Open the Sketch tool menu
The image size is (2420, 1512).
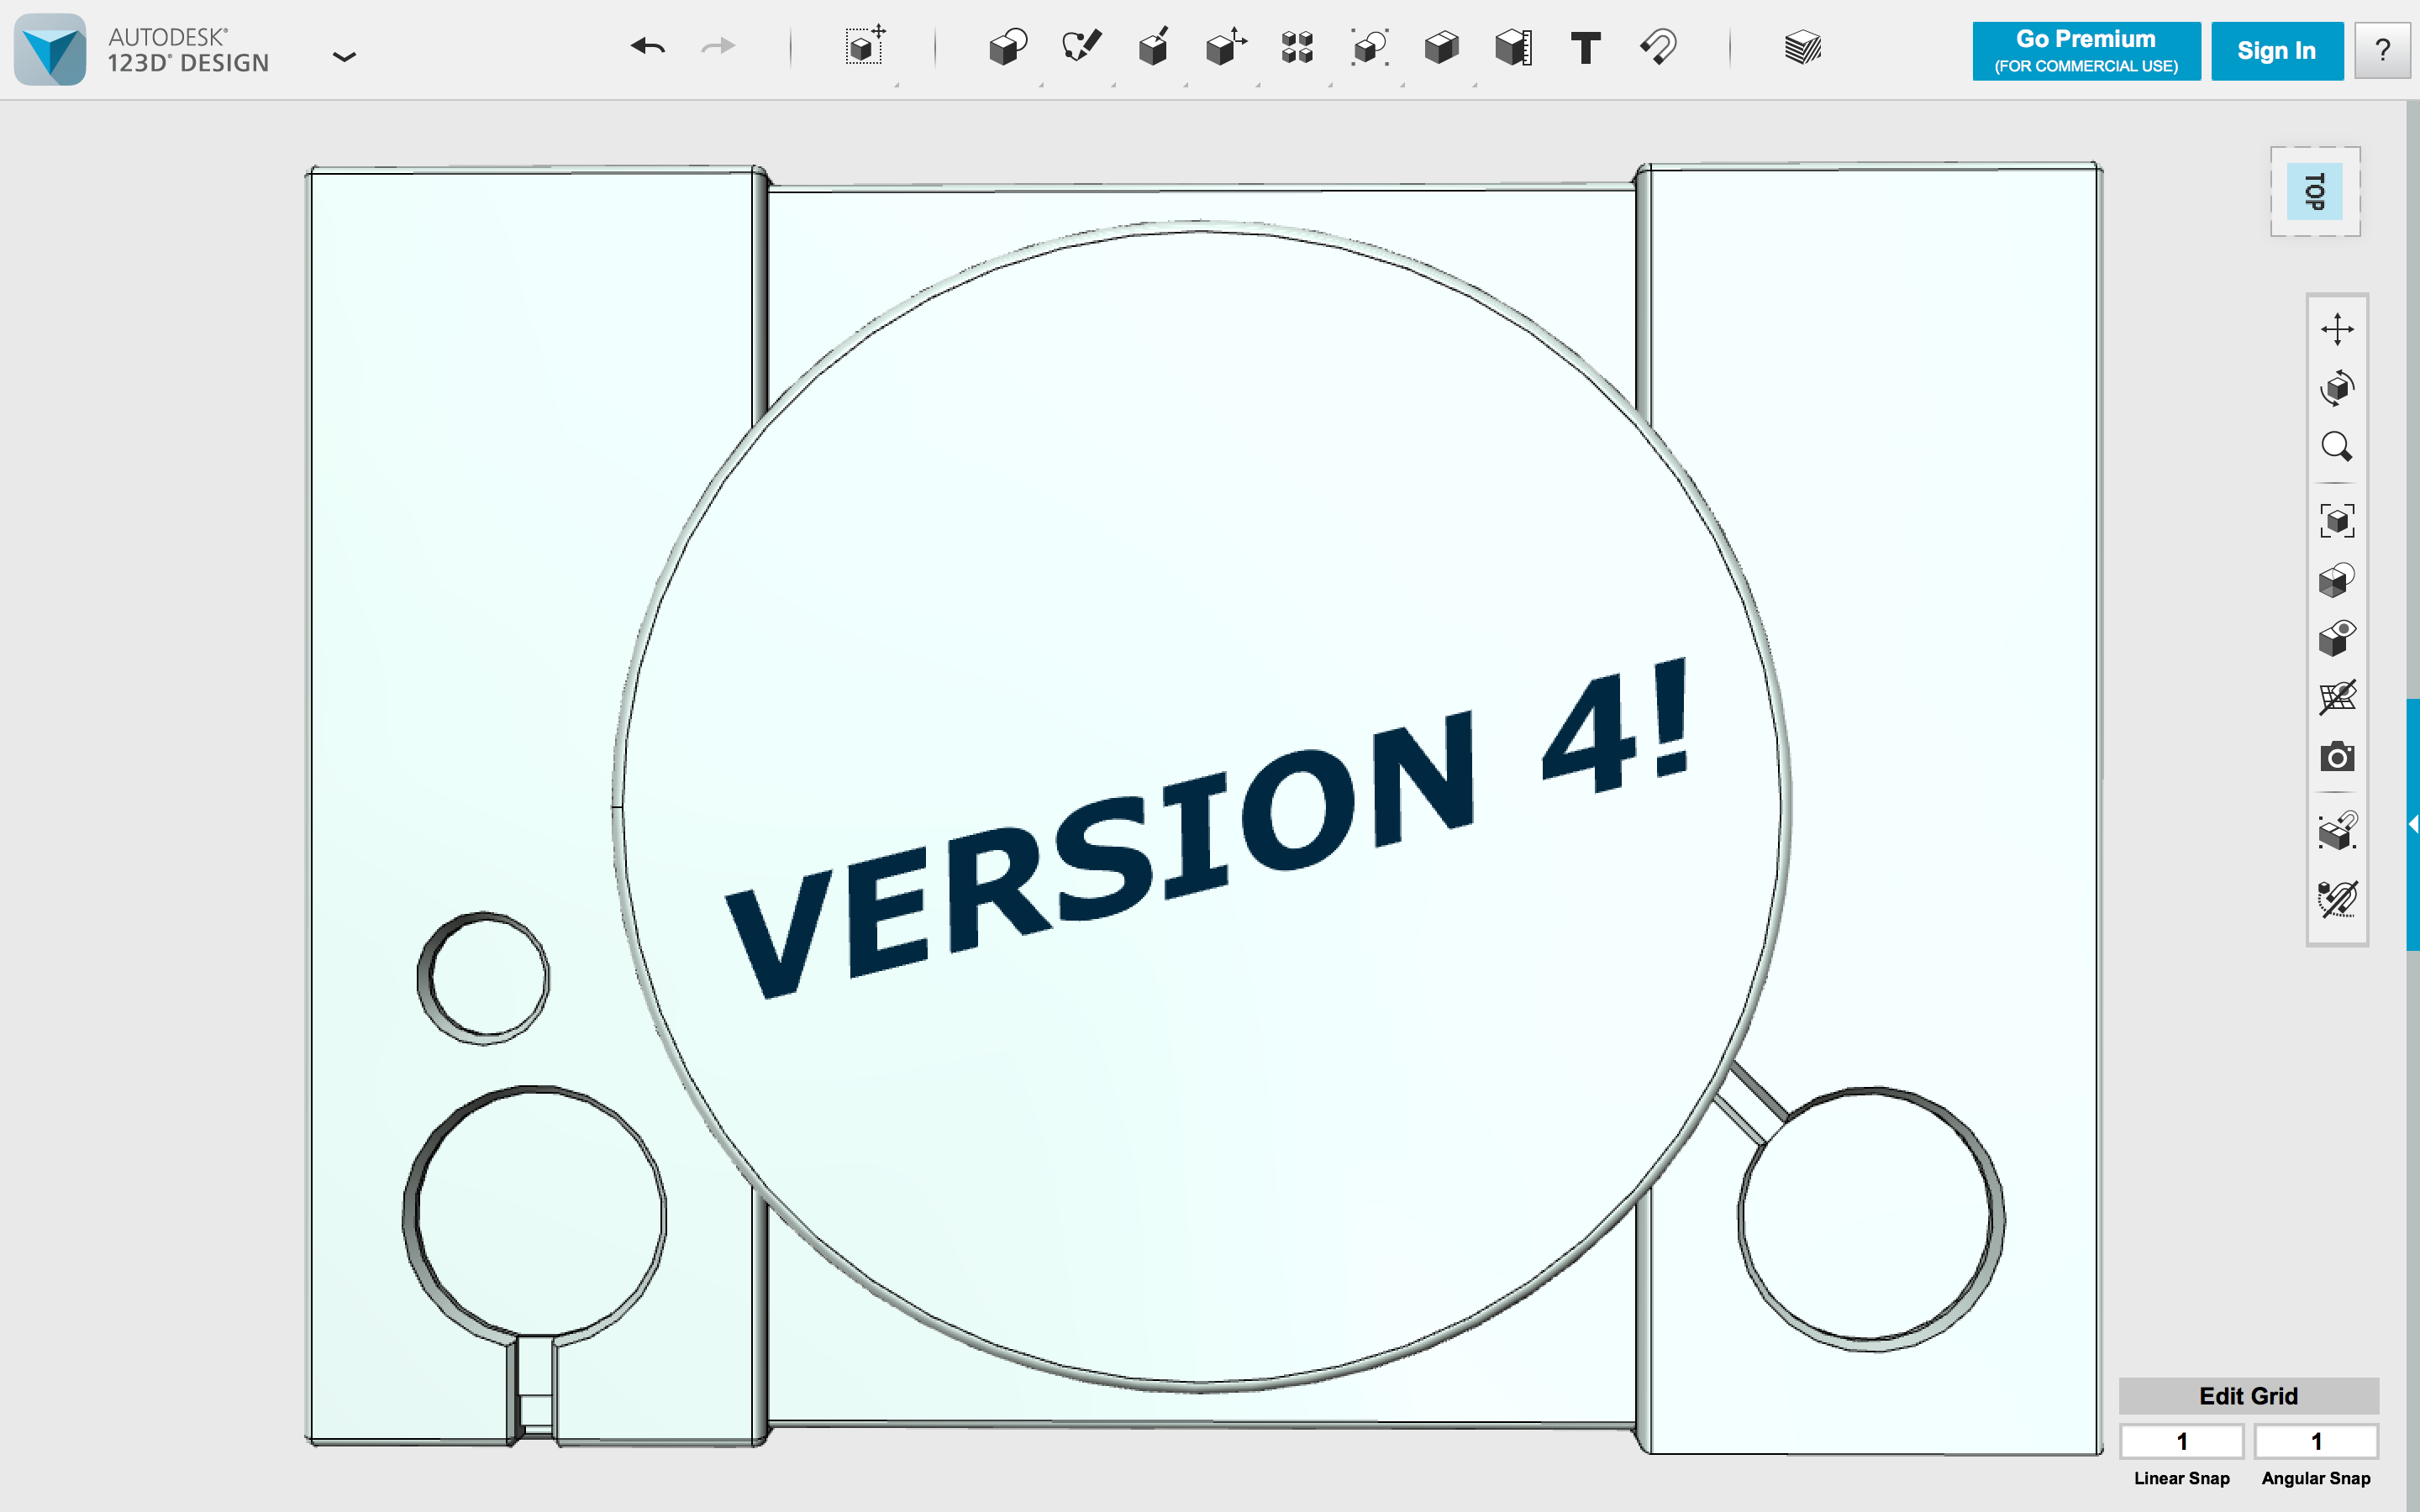pos(1081,47)
